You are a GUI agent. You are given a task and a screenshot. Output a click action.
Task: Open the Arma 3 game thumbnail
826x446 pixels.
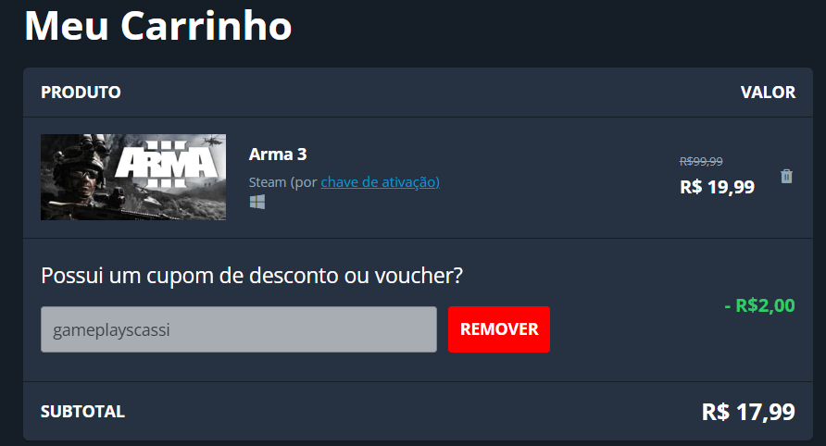tap(133, 177)
